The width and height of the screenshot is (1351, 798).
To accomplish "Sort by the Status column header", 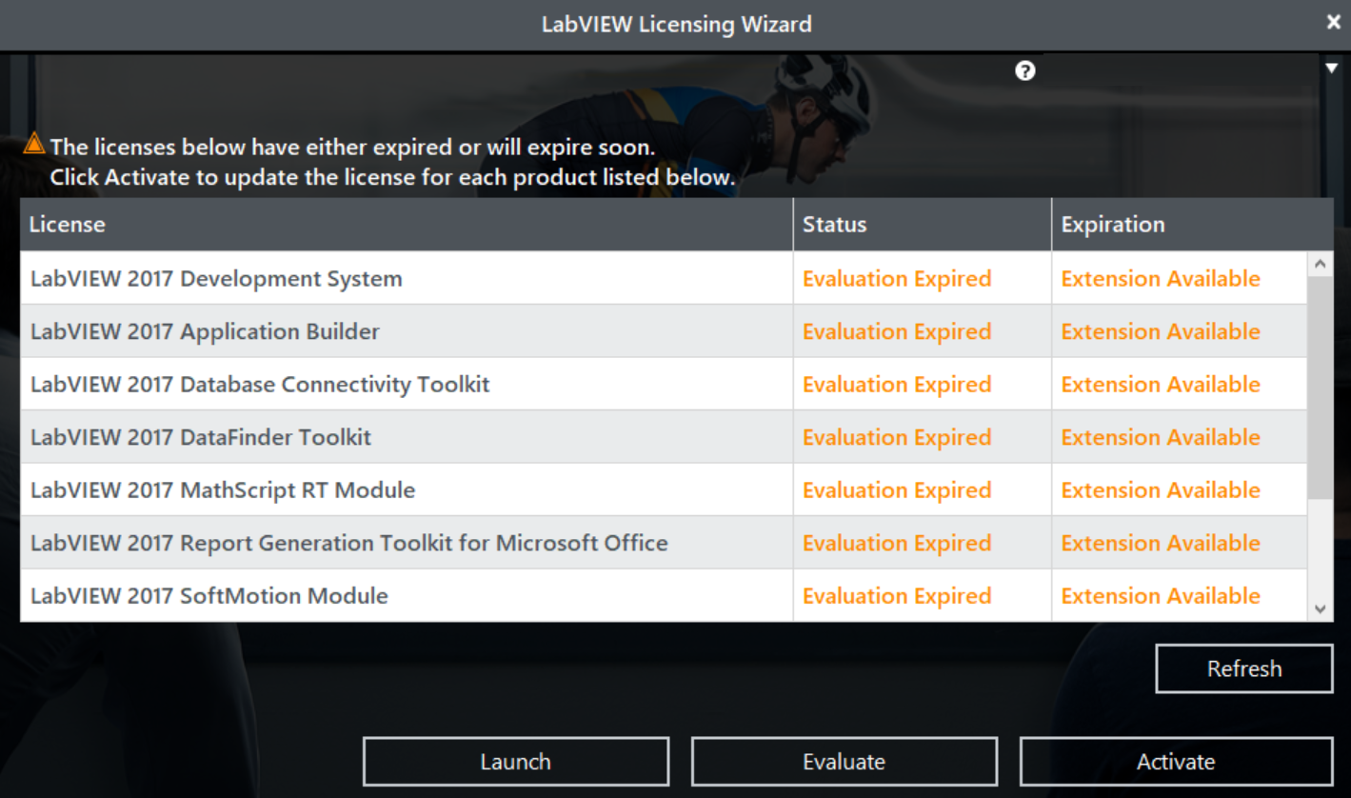I will (x=834, y=225).
